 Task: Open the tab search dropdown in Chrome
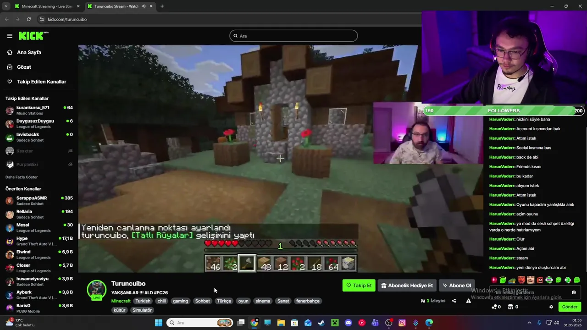[x=6, y=6]
